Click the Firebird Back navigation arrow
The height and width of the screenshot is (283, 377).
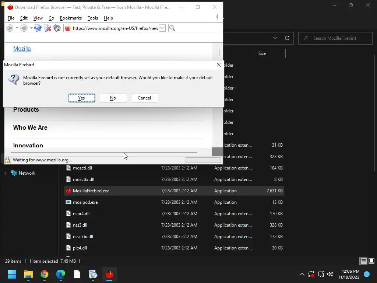click(10, 28)
